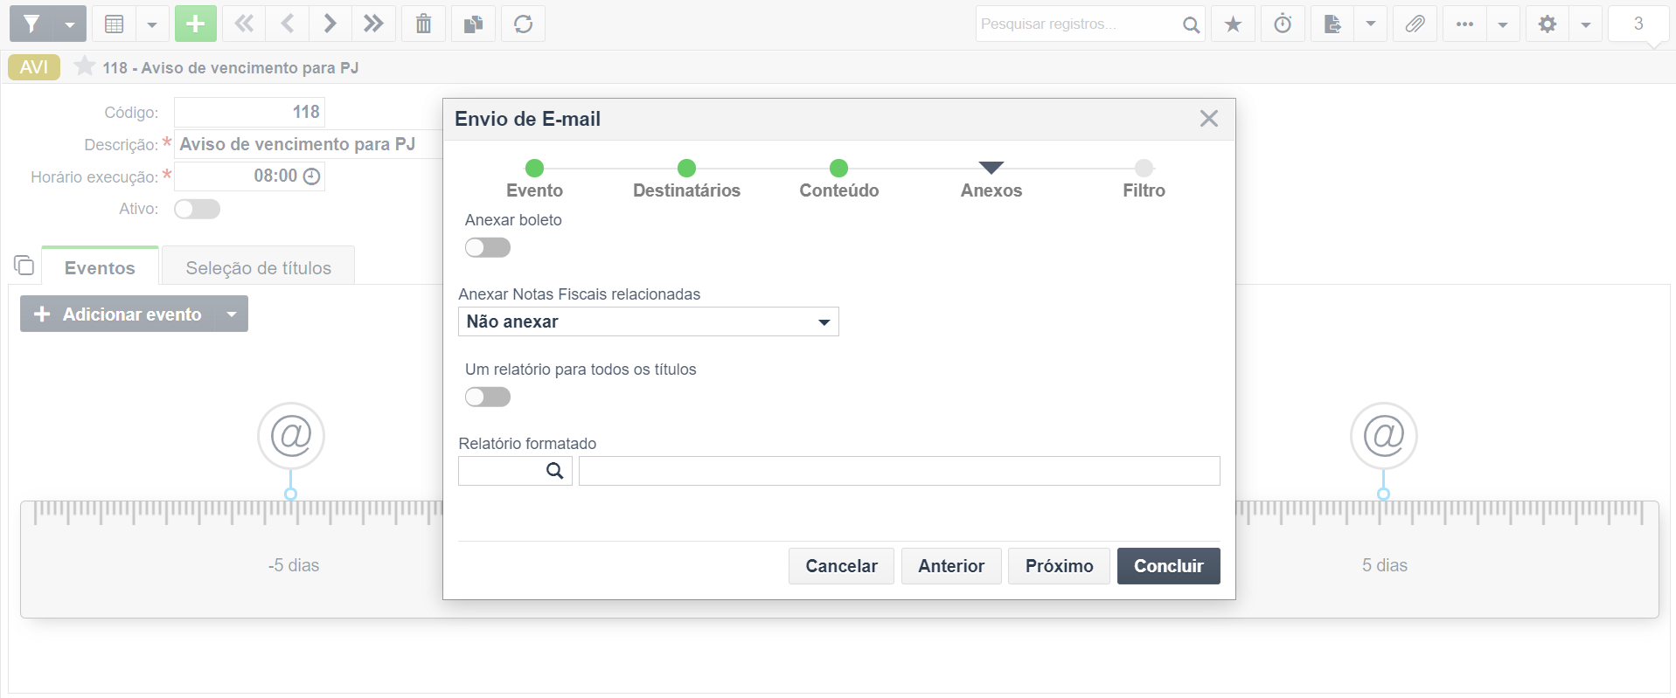Click the Concluir button
The width and height of the screenshot is (1676, 698).
tap(1168, 566)
